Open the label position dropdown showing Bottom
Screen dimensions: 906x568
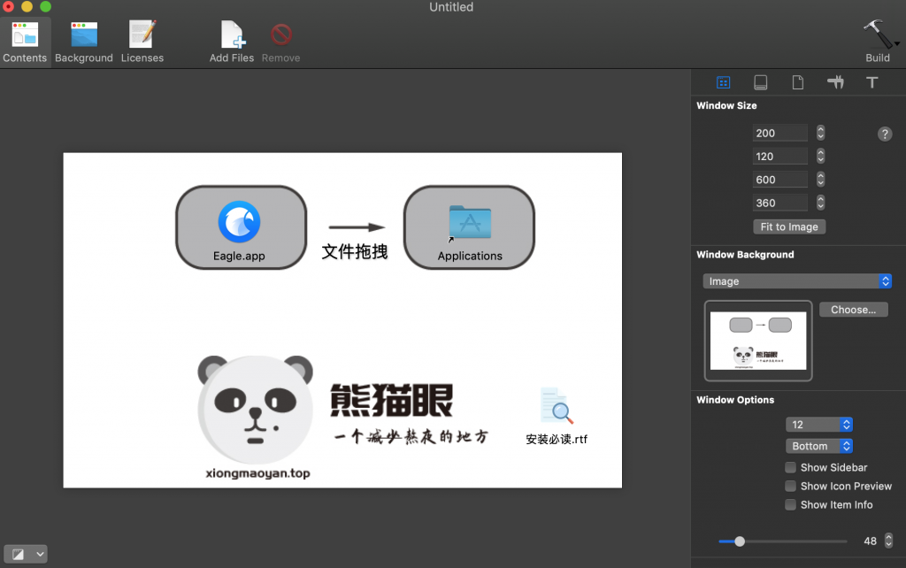click(x=818, y=446)
